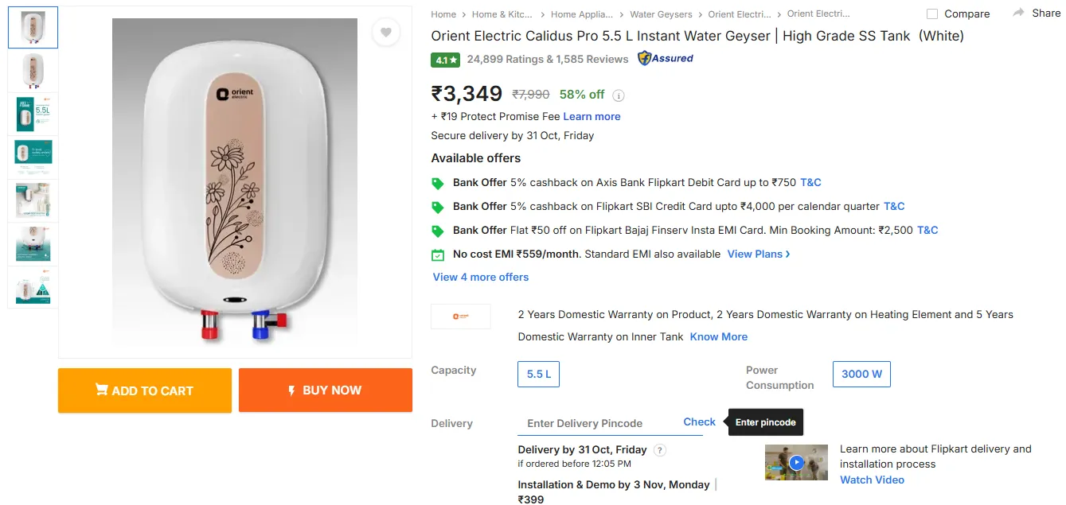Play the Flipkart delivery video thumbnail
Viewport: 1066px width, 505px height.
795,462
